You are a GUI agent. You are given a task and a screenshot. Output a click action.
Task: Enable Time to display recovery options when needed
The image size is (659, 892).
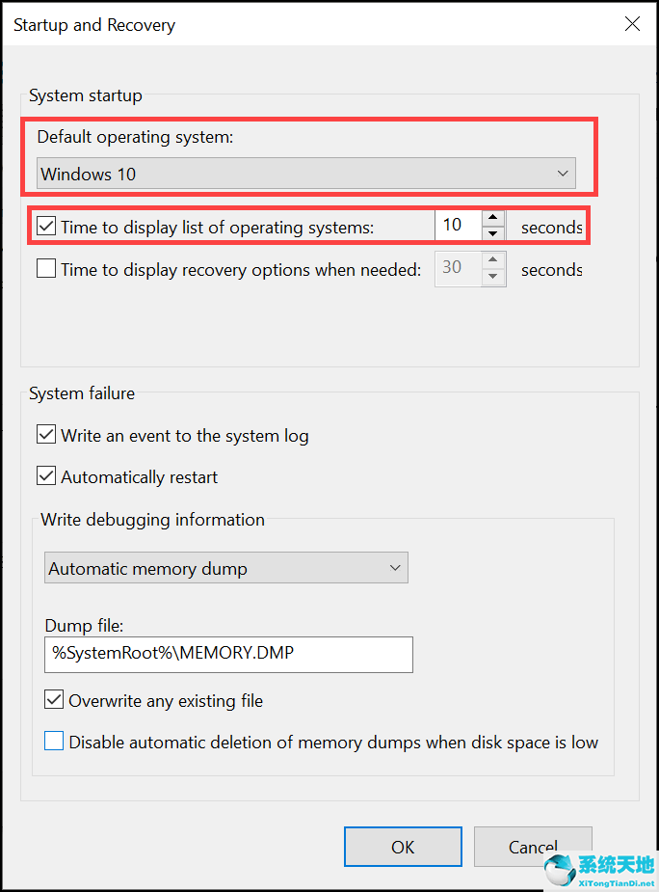pos(45,269)
